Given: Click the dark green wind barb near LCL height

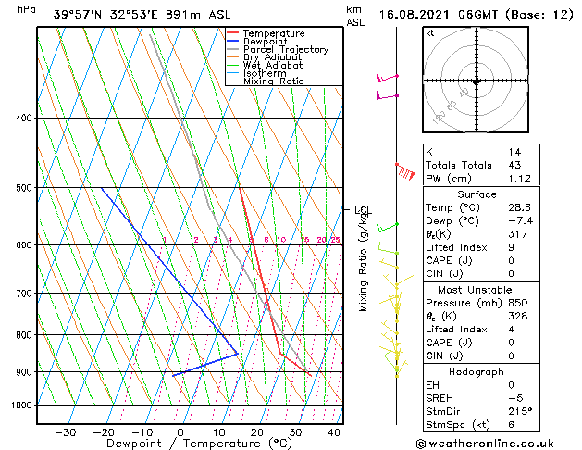Looking at the screenshot, I should 388,227.
